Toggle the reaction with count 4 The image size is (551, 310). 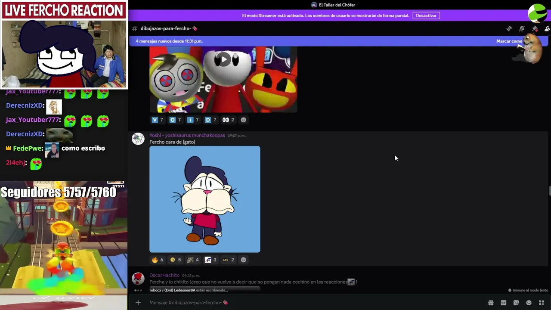pyautogui.click(x=193, y=260)
